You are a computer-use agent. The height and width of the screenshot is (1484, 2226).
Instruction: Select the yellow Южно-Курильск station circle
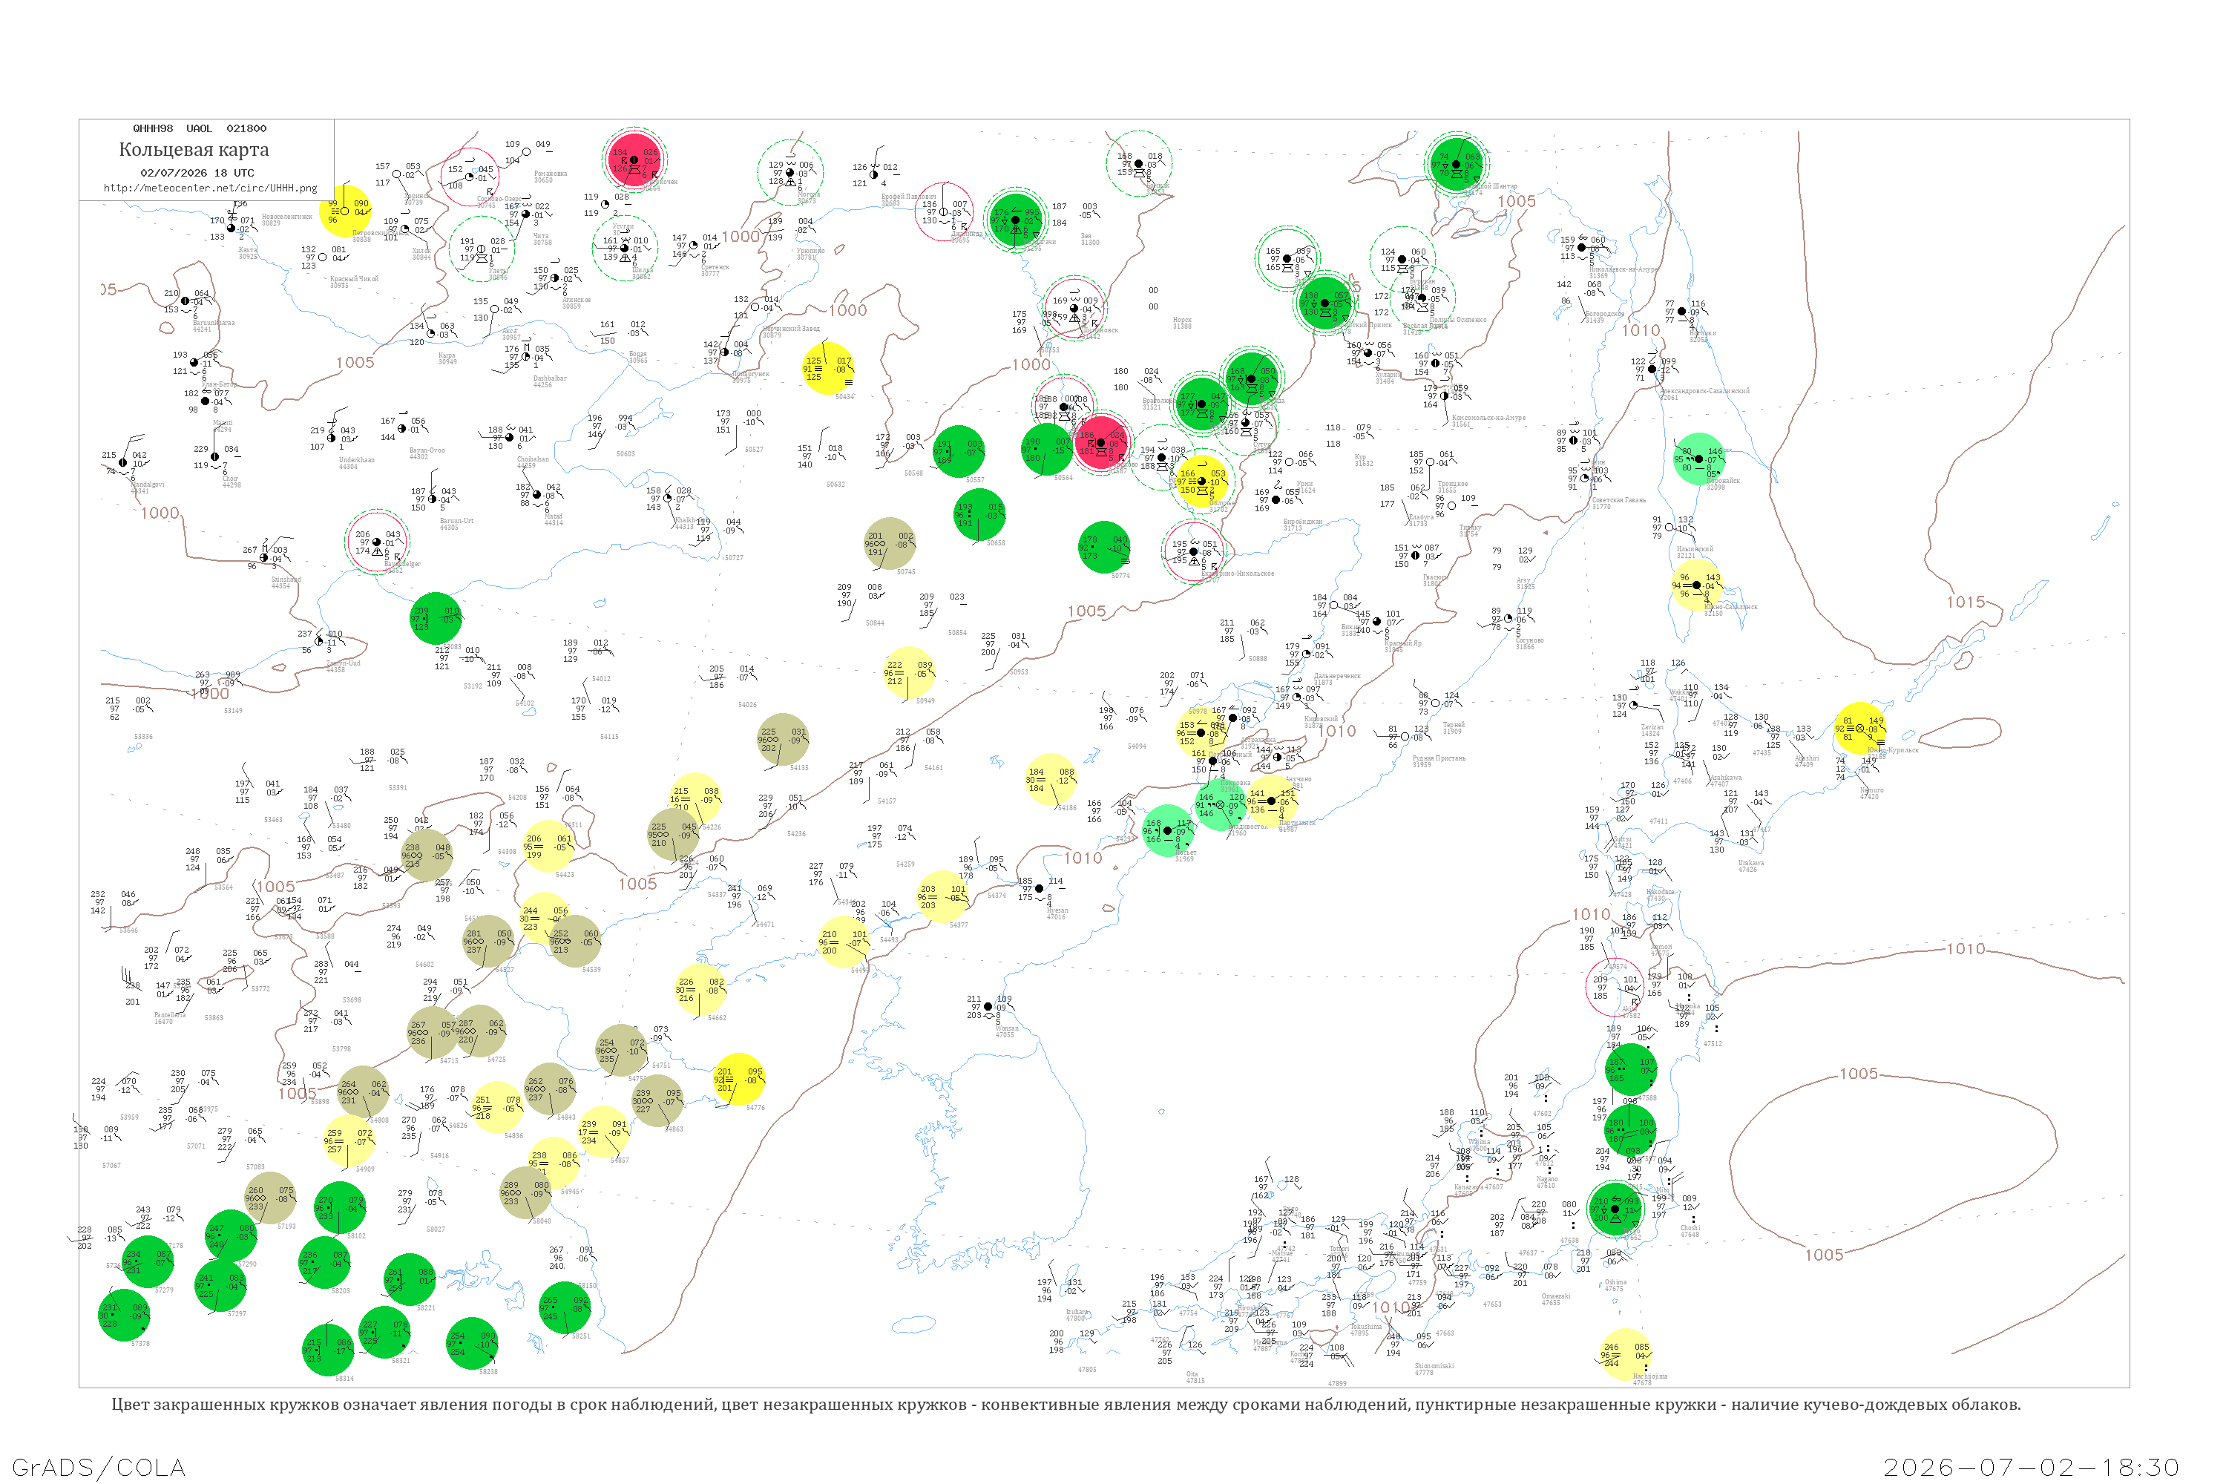(x=1859, y=728)
